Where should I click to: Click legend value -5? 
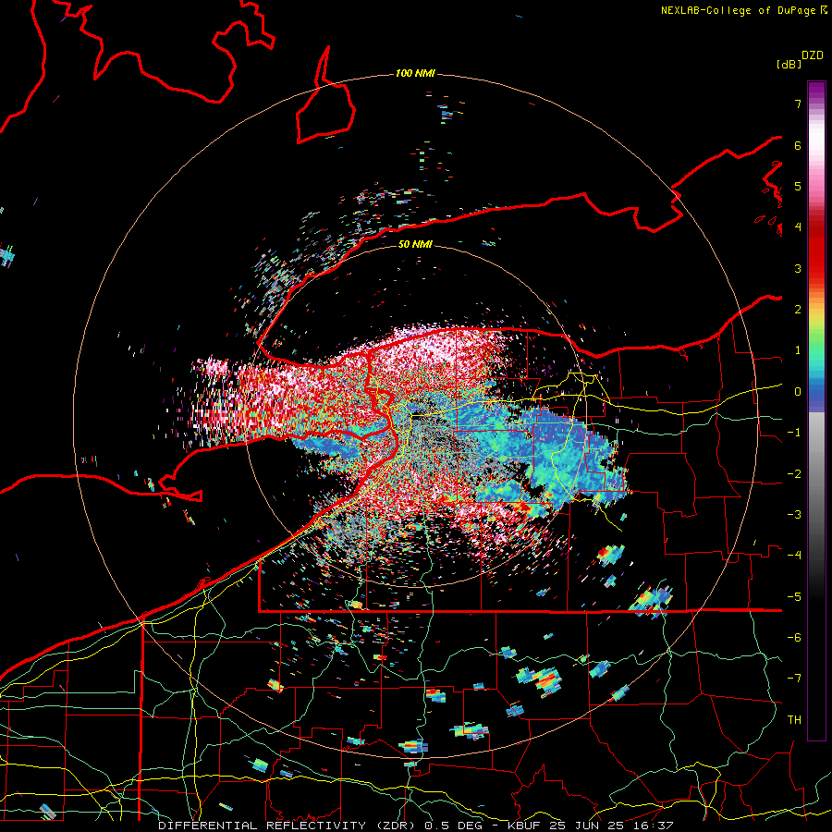[794, 597]
